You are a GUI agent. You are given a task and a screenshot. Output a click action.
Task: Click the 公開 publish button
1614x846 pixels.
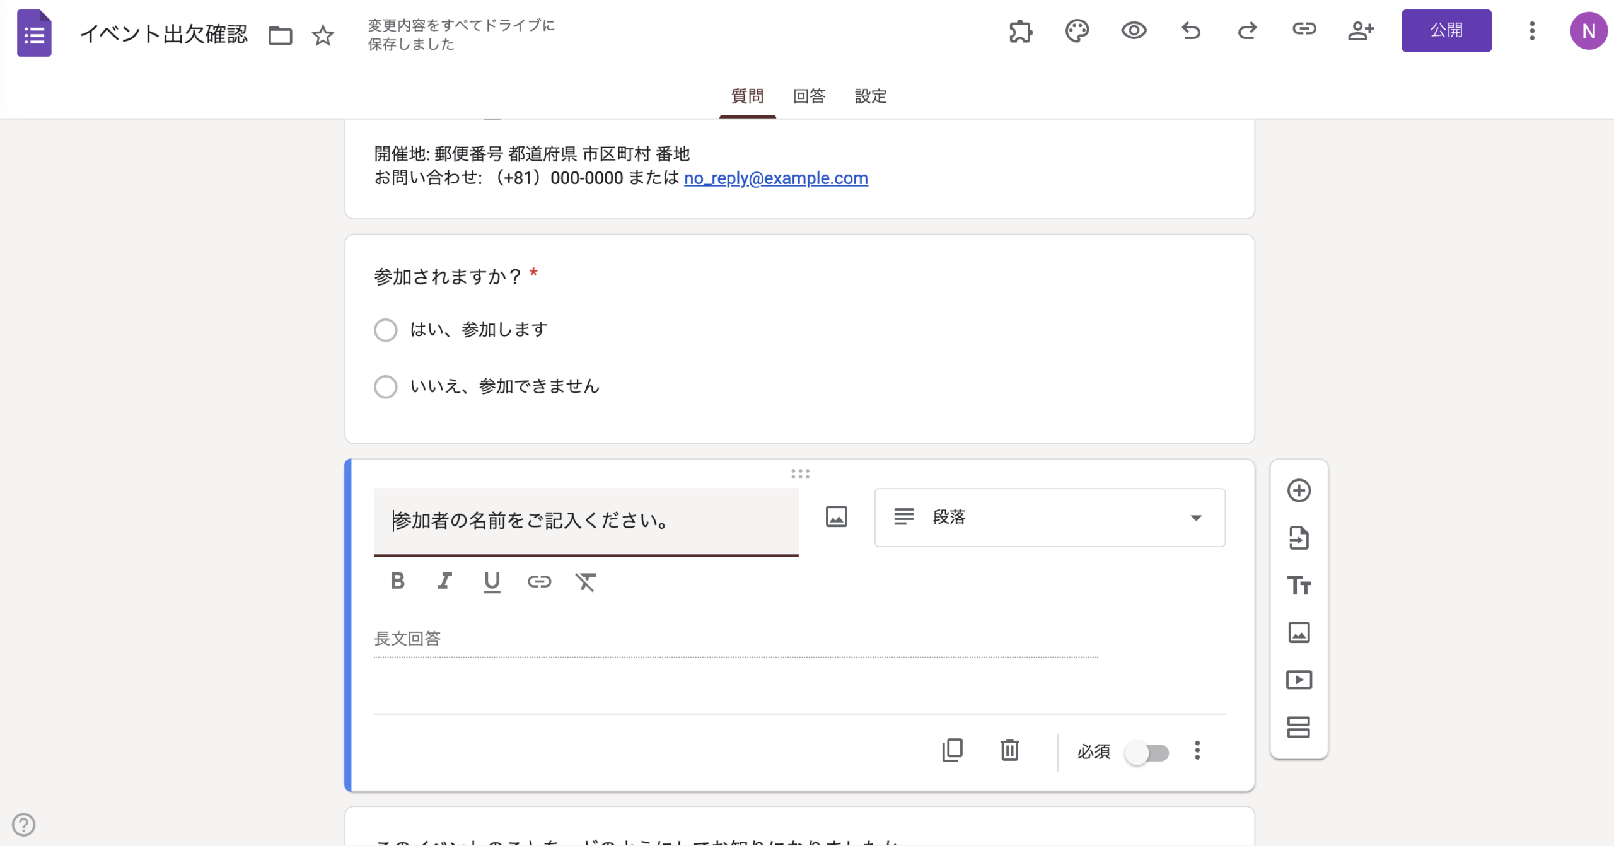pos(1446,31)
